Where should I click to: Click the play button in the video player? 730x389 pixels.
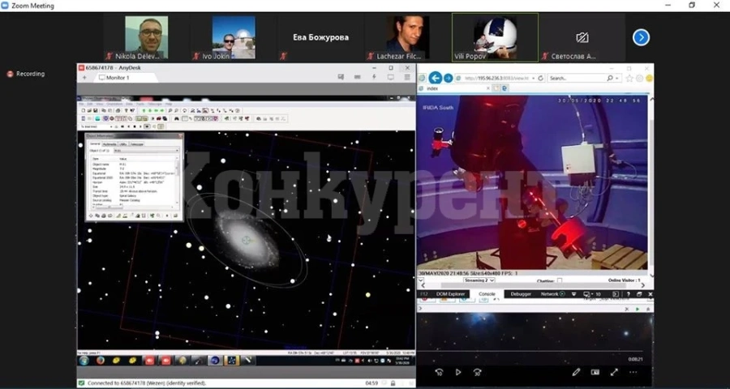pyautogui.click(x=458, y=372)
